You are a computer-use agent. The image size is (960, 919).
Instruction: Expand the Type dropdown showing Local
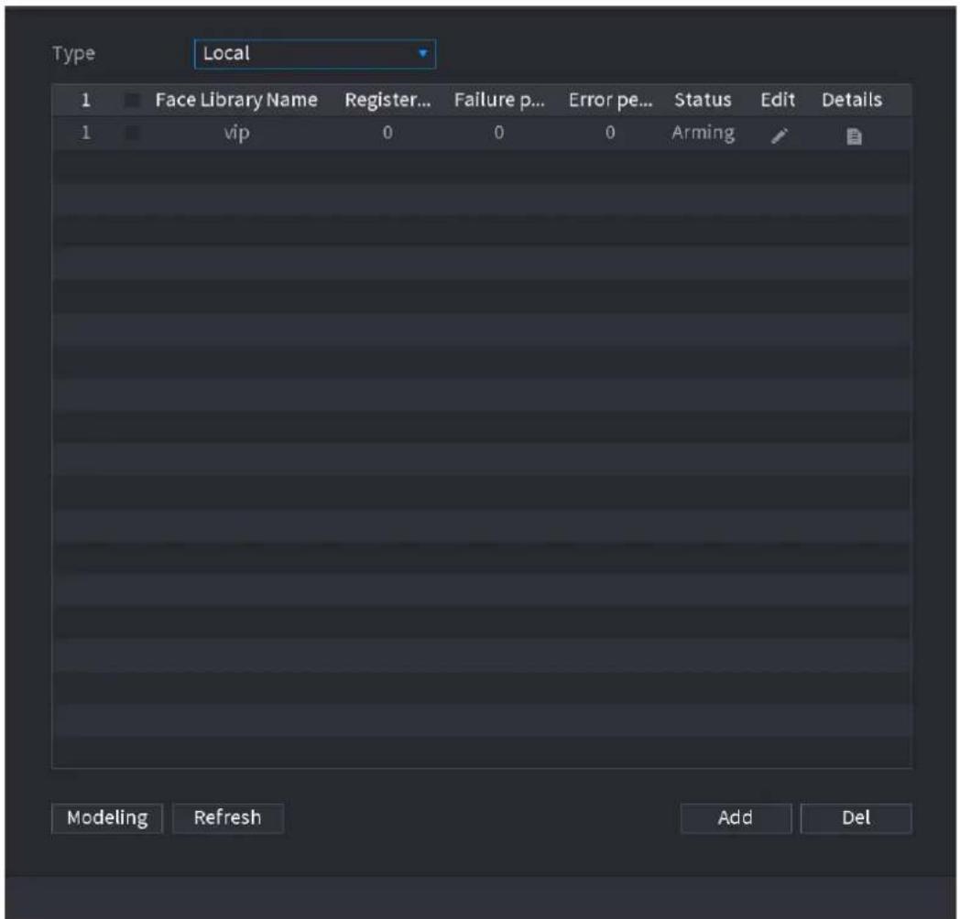[315, 54]
